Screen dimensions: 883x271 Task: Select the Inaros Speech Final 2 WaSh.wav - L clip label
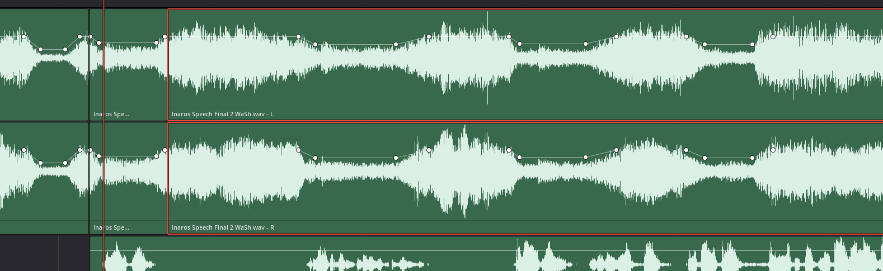(222, 114)
